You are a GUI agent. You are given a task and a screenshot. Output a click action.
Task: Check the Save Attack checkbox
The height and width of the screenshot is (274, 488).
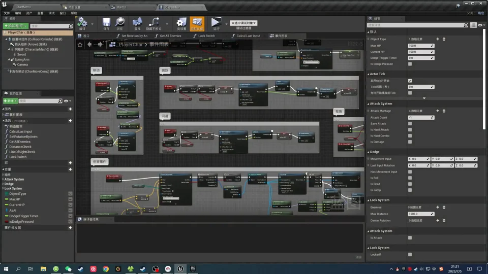410,124
